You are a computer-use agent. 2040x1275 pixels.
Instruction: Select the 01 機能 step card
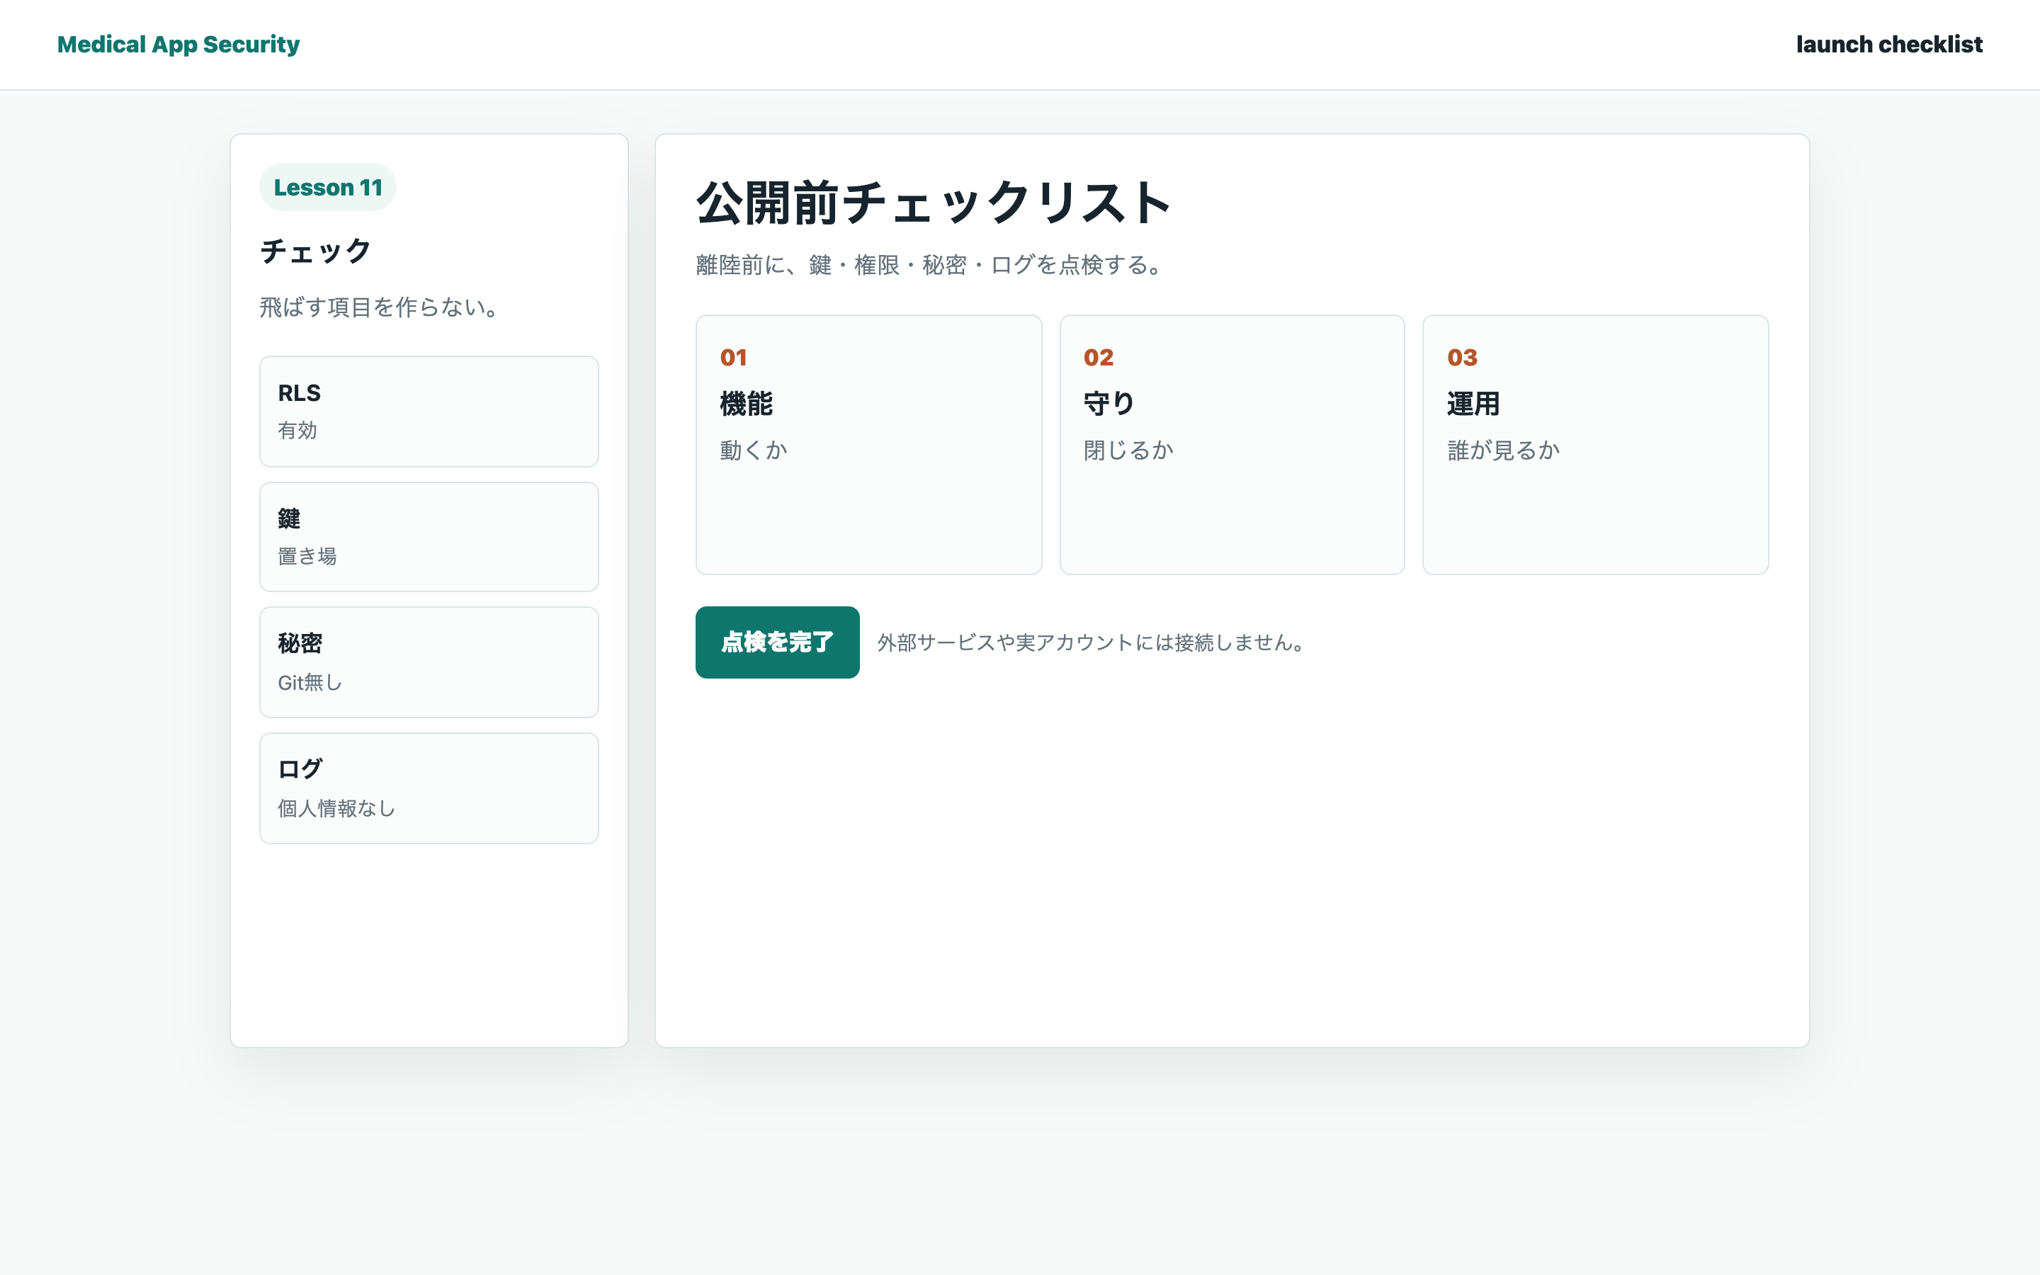pyautogui.click(x=868, y=446)
